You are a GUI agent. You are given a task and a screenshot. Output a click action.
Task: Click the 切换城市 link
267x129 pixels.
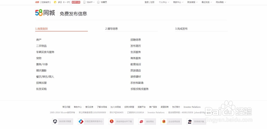(45, 2)
